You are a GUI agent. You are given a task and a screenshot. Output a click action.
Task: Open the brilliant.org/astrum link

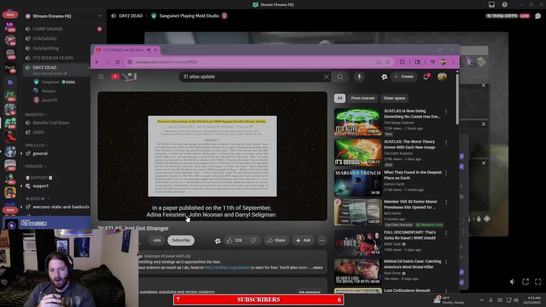pyautogui.click(x=227, y=268)
